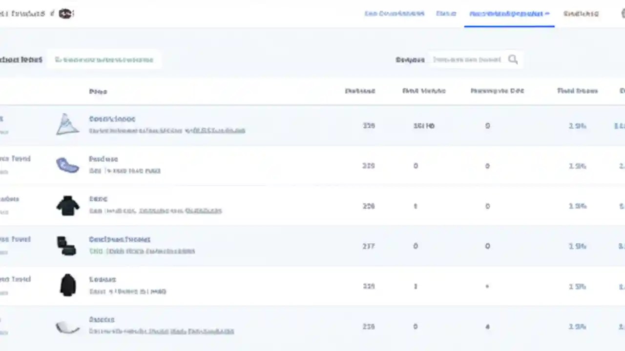The height and width of the screenshot is (351, 625).
Task: Open the sidebar link beside the second product row
Action: [15, 158]
